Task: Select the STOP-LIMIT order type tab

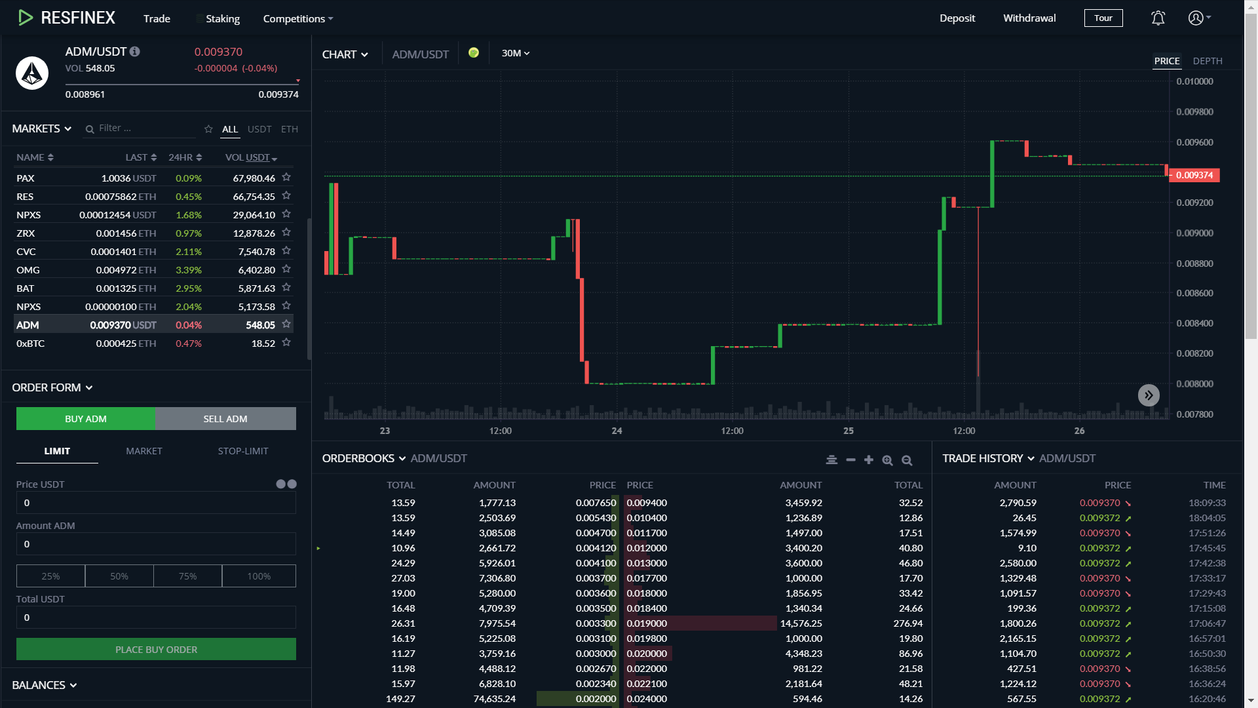Action: [x=243, y=451]
